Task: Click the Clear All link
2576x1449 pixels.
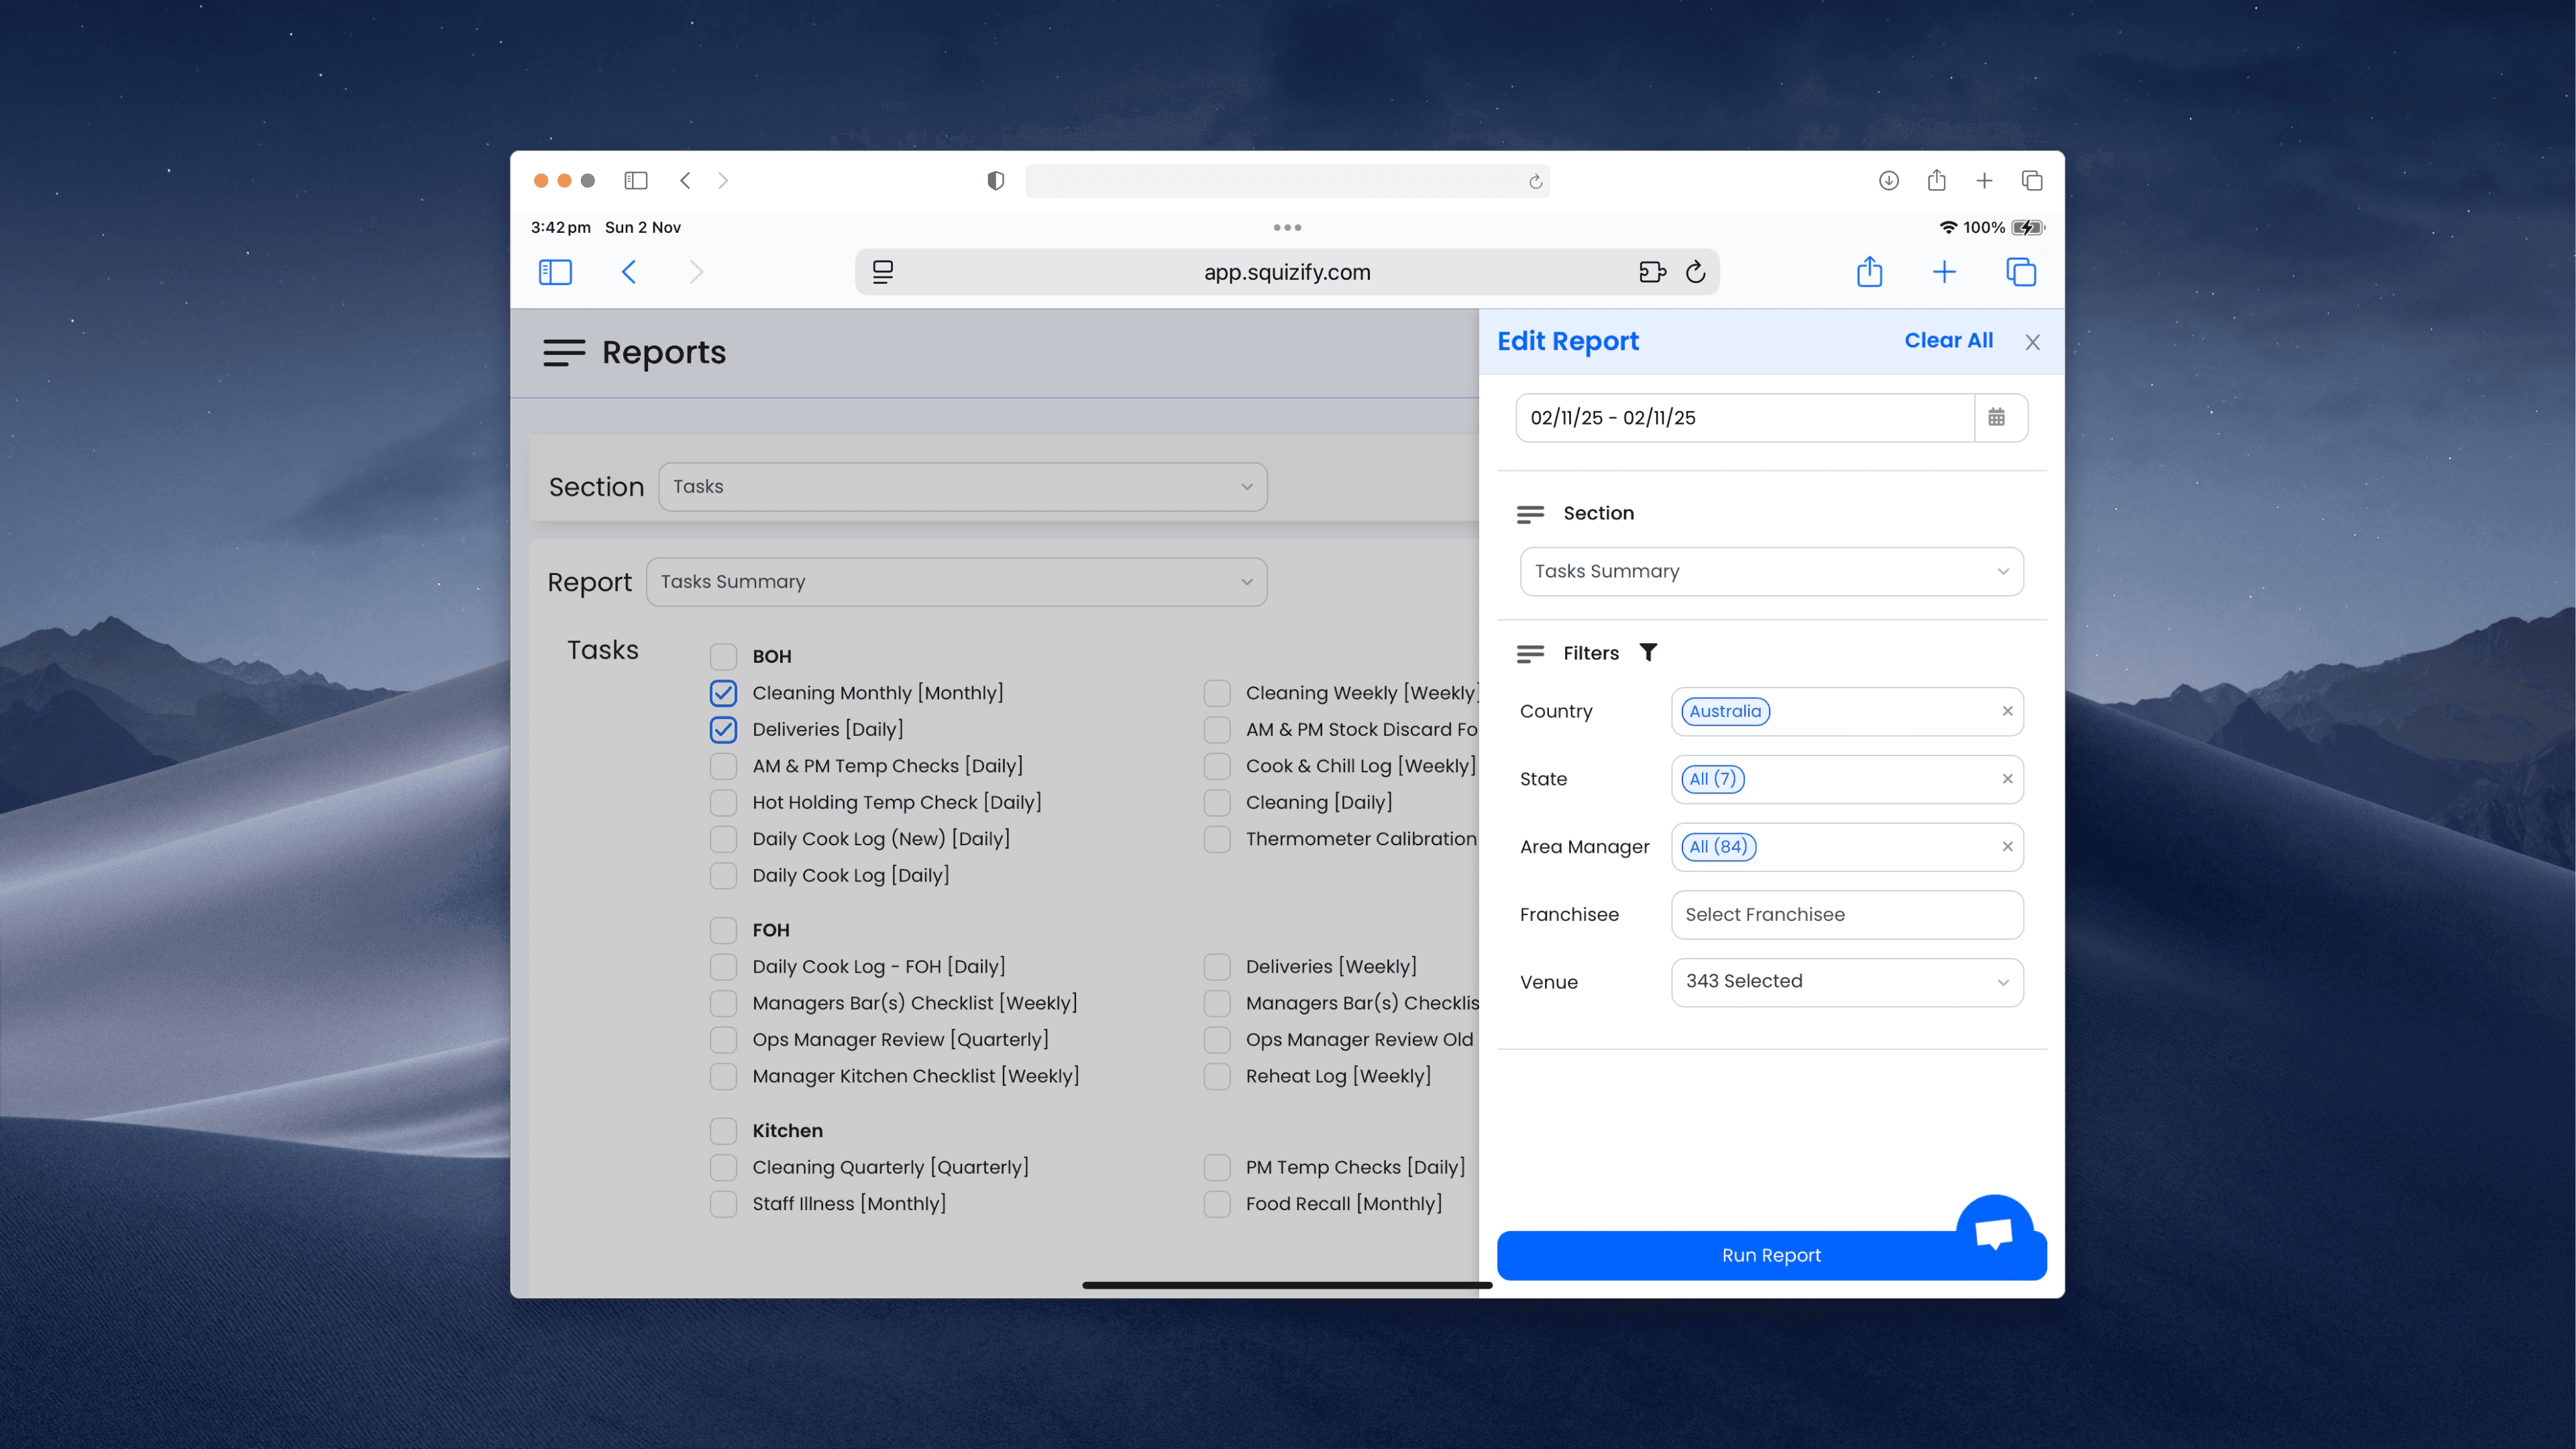Action: coord(1948,340)
